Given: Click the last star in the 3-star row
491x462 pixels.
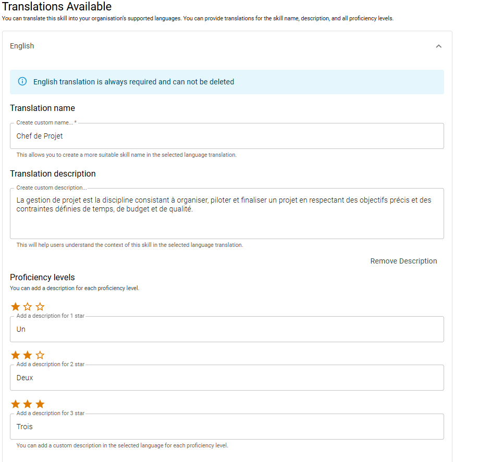Looking at the screenshot, I should (40, 404).
